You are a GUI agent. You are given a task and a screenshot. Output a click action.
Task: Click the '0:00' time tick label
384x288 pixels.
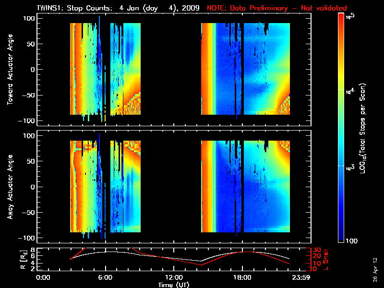pos(43,278)
